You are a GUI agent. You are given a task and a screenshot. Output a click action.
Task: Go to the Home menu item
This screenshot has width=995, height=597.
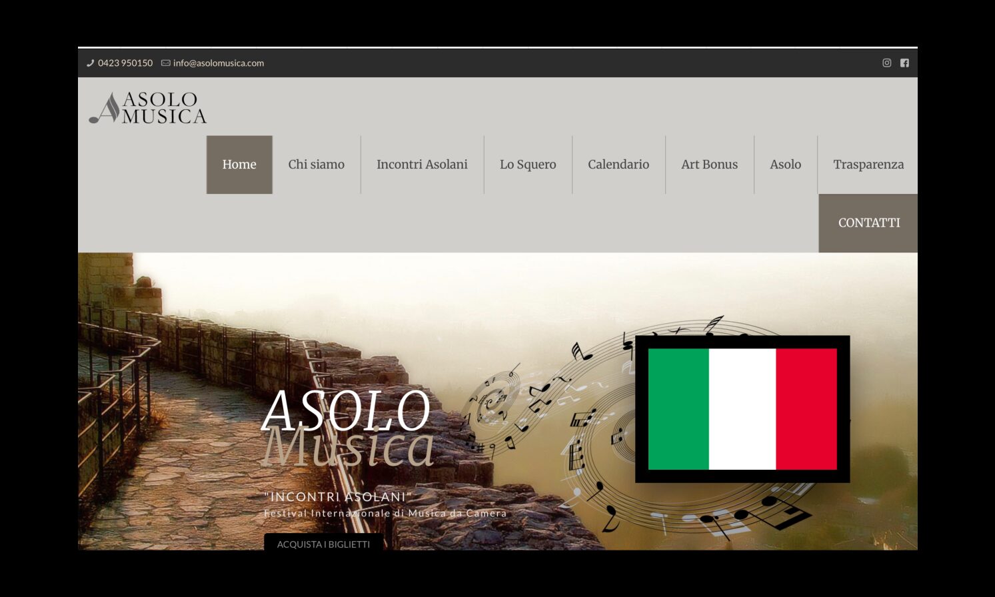pyautogui.click(x=239, y=165)
